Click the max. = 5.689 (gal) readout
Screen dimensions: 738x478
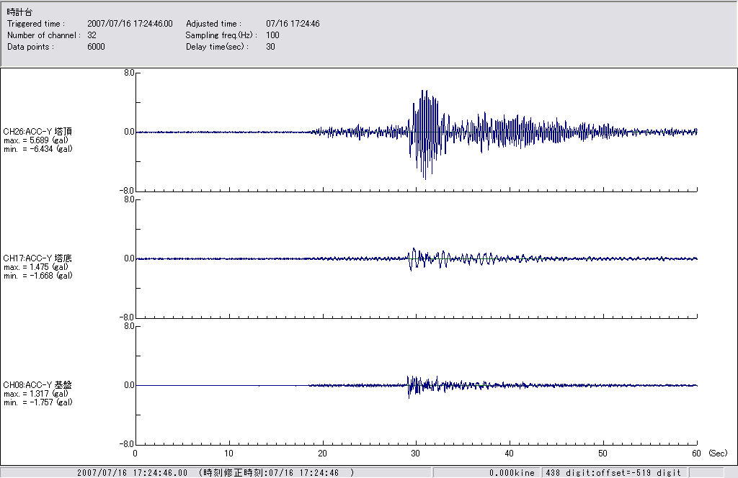tap(36, 140)
